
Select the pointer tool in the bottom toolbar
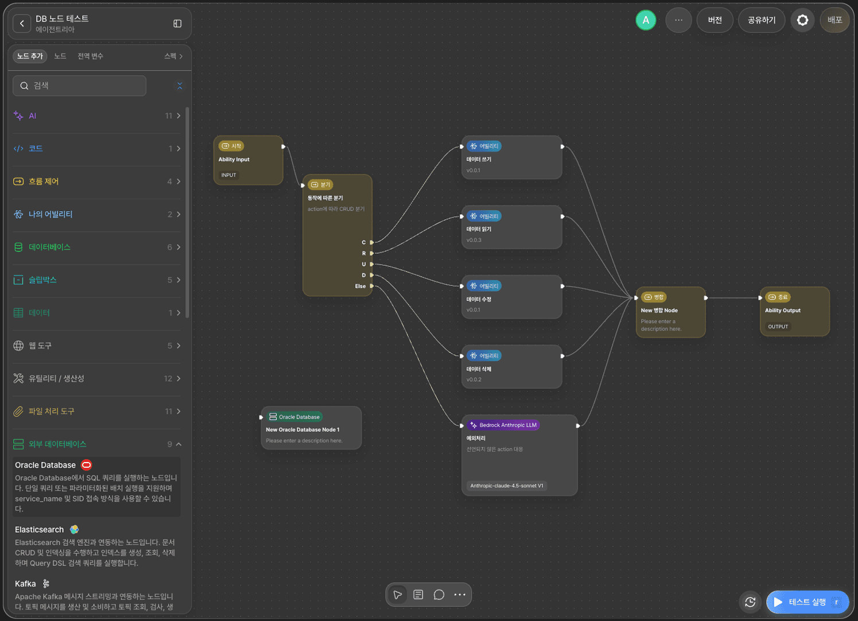[397, 595]
